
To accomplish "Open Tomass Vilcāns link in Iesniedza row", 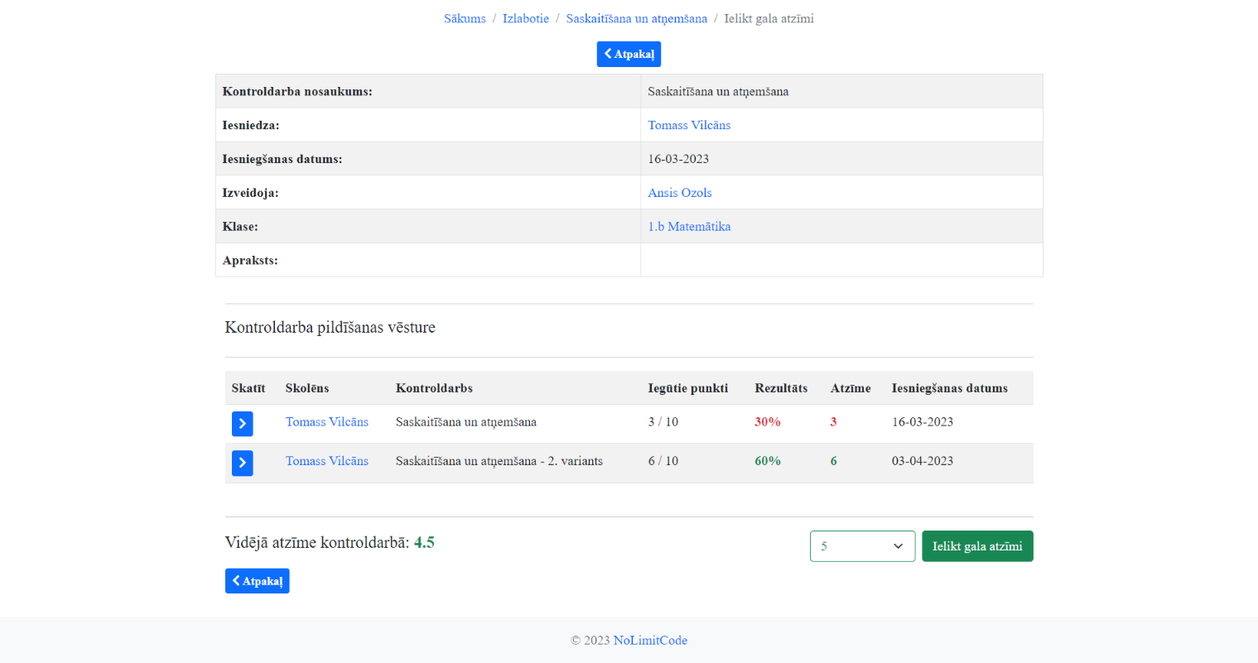I will [x=689, y=126].
